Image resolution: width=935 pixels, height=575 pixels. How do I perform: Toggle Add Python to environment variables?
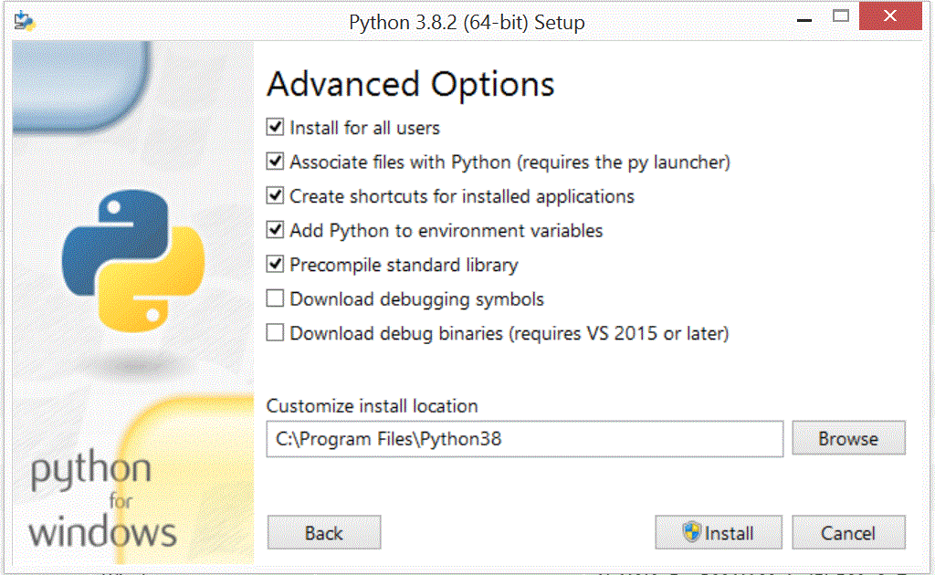275,230
